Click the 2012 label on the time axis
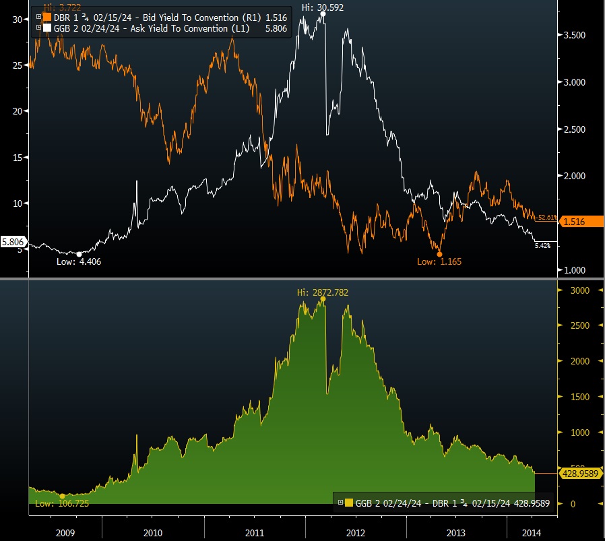The width and height of the screenshot is (605, 541). (x=356, y=533)
